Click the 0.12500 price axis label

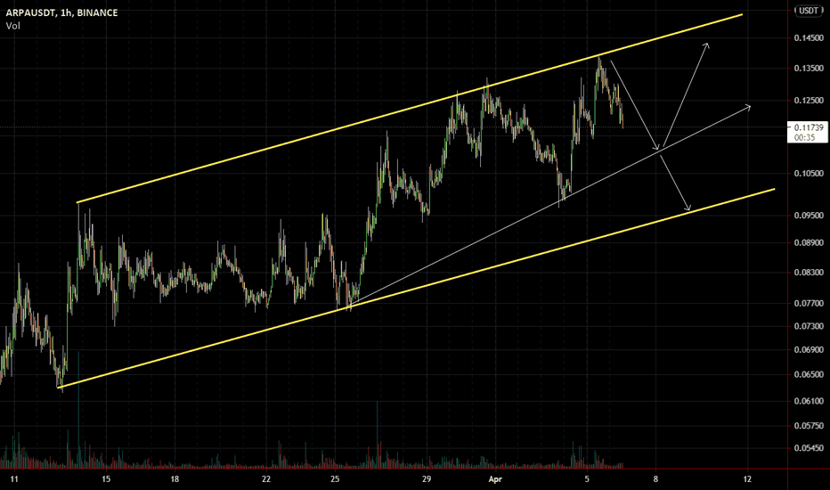(809, 101)
